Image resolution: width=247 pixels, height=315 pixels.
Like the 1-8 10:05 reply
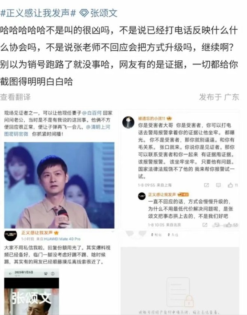click(x=228, y=225)
